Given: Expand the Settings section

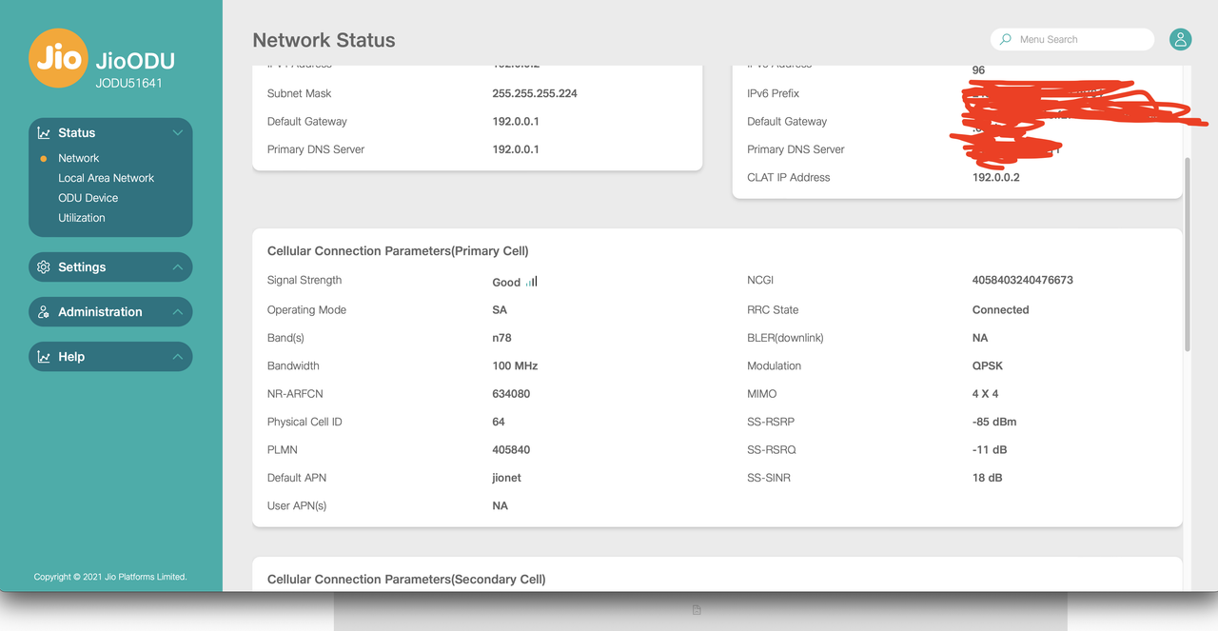Looking at the screenshot, I should pos(177,267).
